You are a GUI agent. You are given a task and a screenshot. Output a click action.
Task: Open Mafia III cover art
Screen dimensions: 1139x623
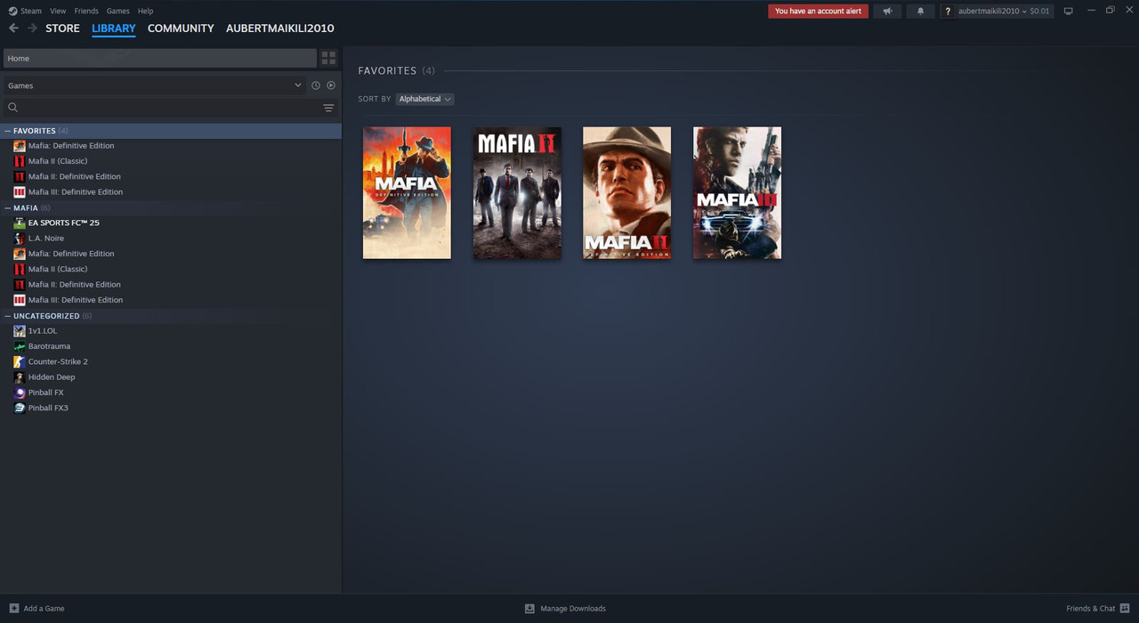pos(737,193)
